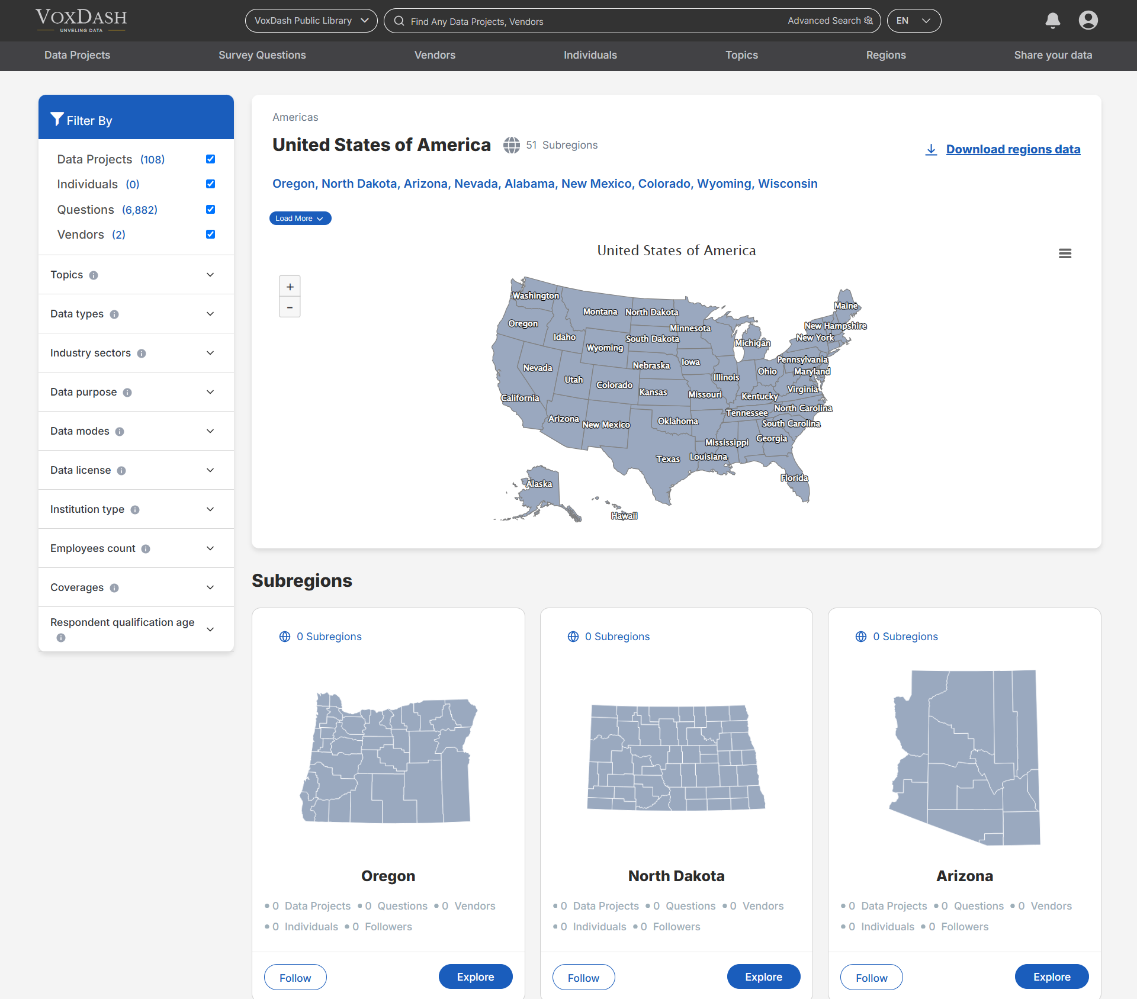Image resolution: width=1137 pixels, height=999 pixels.
Task: Open the map hamburger menu
Action: pyautogui.click(x=1065, y=253)
